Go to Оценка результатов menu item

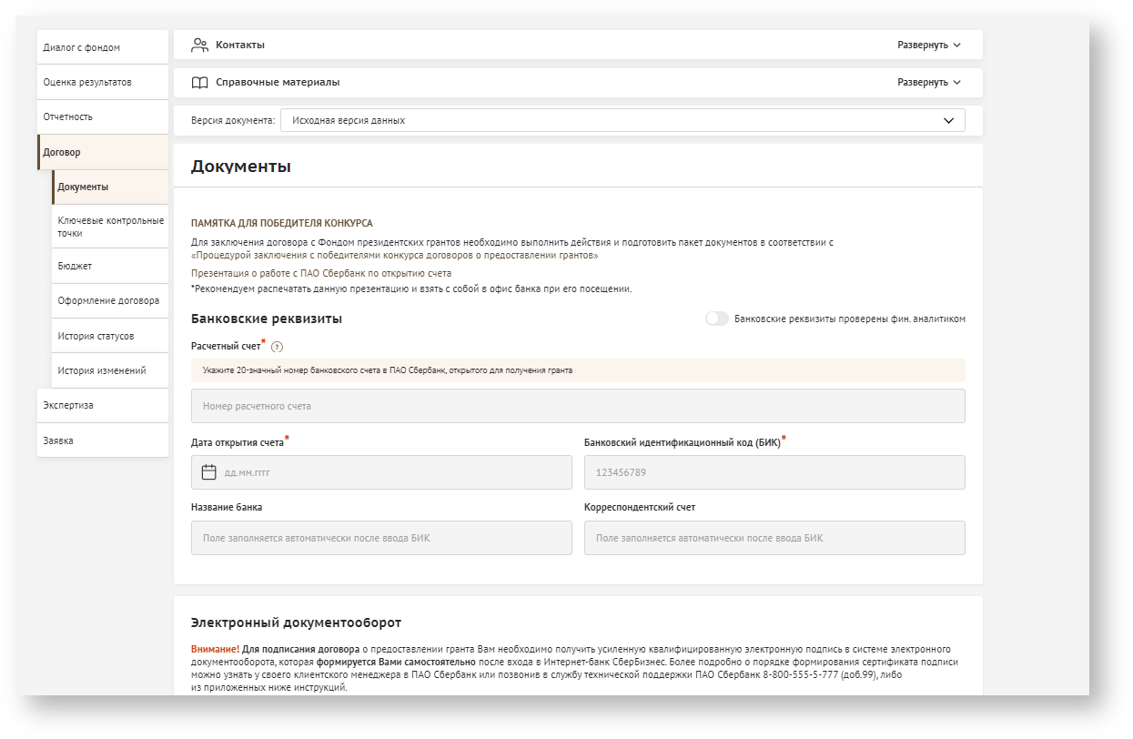pos(87,83)
